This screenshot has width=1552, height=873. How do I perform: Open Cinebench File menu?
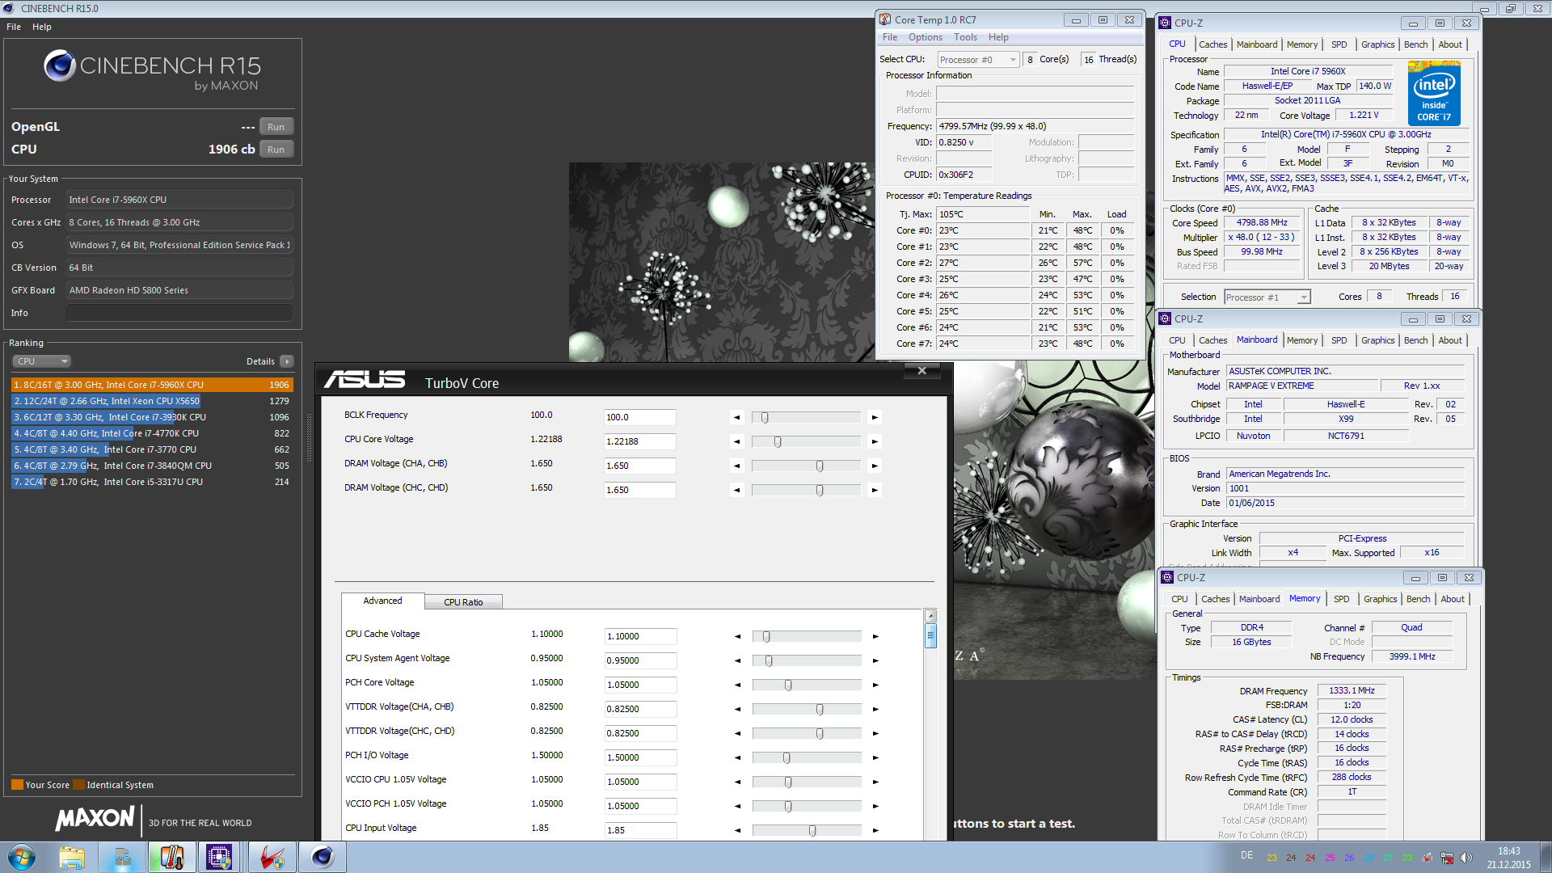(x=14, y=27)
